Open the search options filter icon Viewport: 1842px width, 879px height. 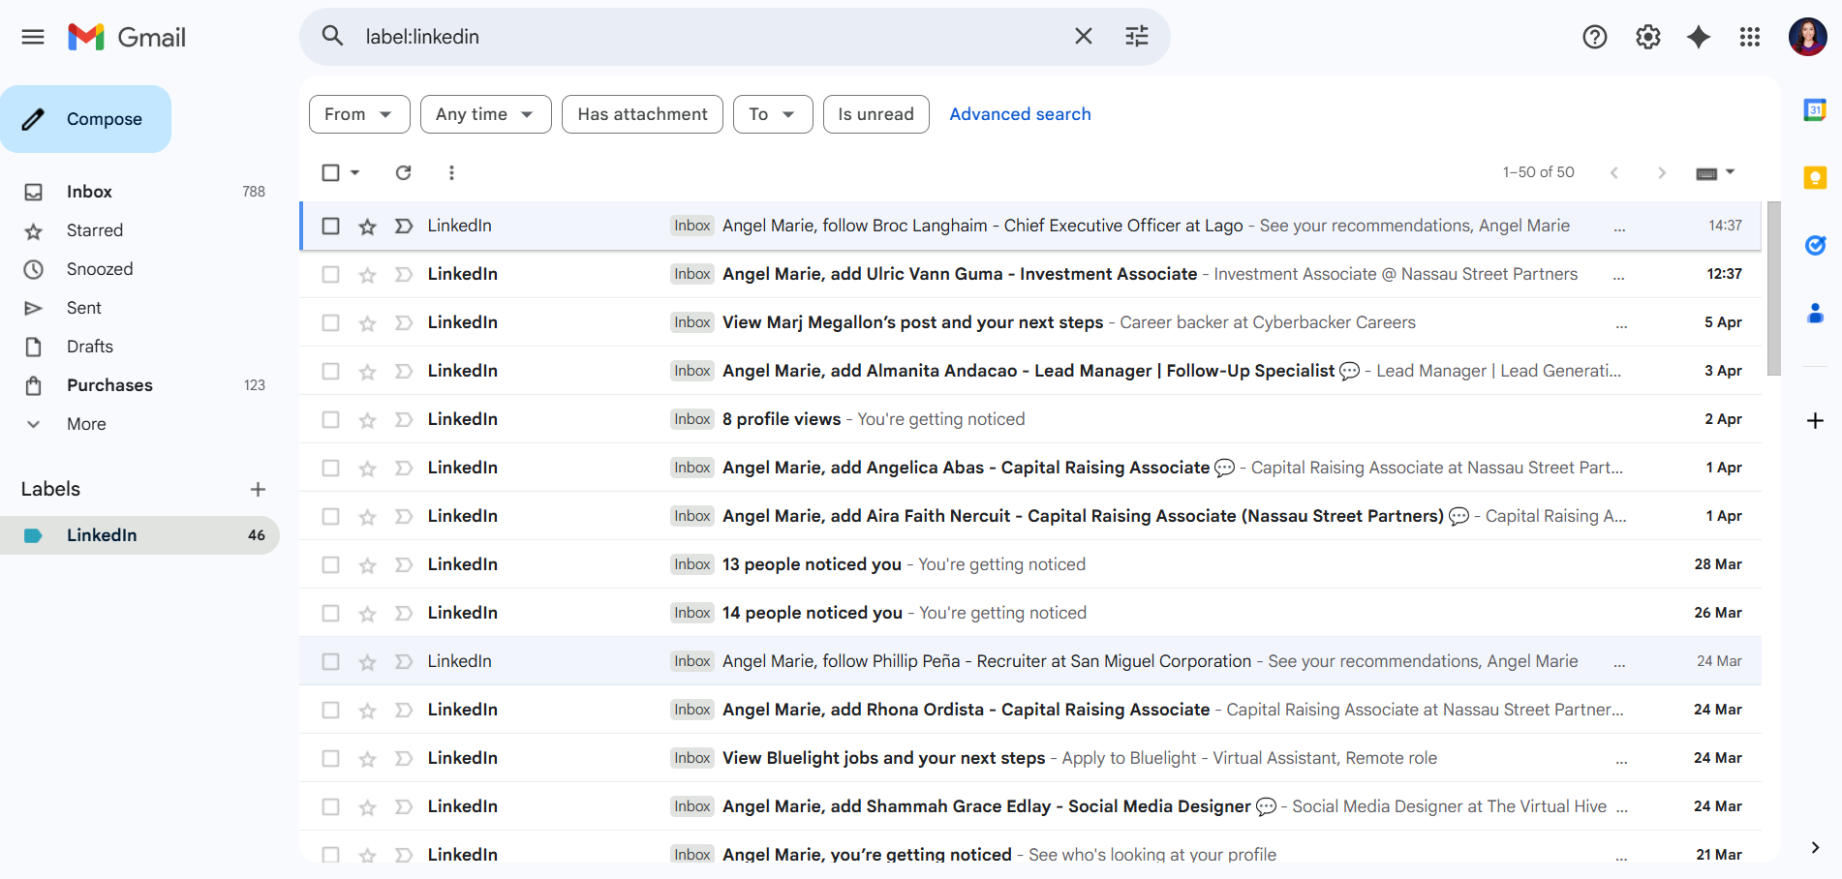pyautogui.click(x=1136, y=37)
